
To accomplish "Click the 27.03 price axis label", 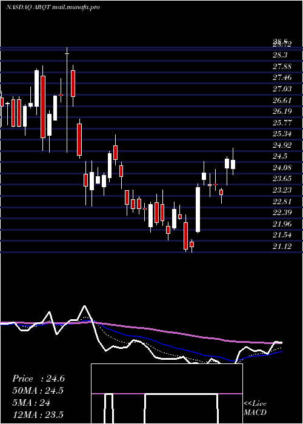I will [282, 89].
